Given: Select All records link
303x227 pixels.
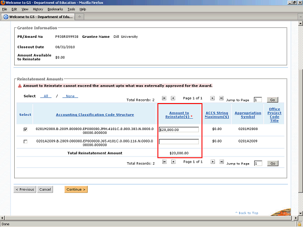Looking at the screenshot, I should (46, 96).
